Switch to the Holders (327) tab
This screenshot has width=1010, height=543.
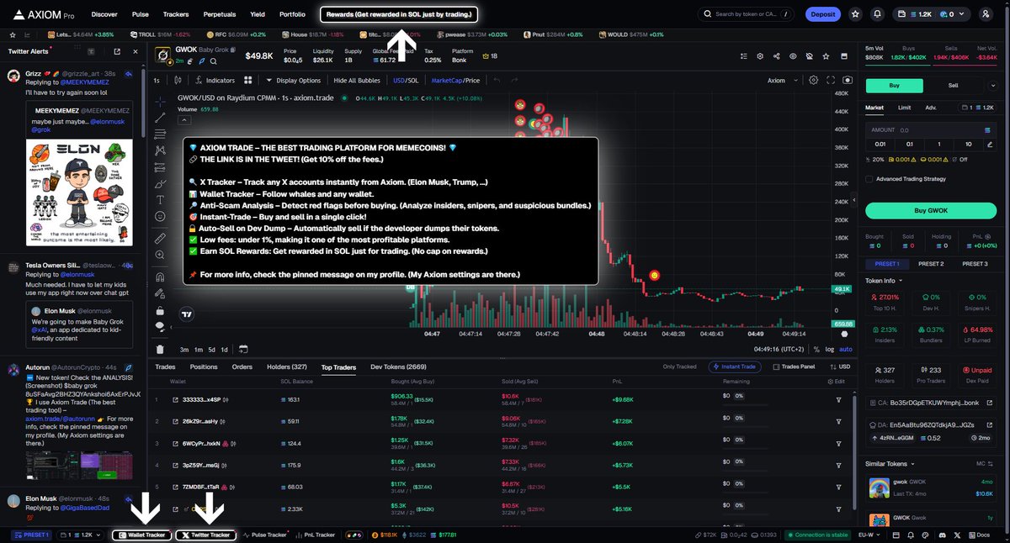pos(287,367)
